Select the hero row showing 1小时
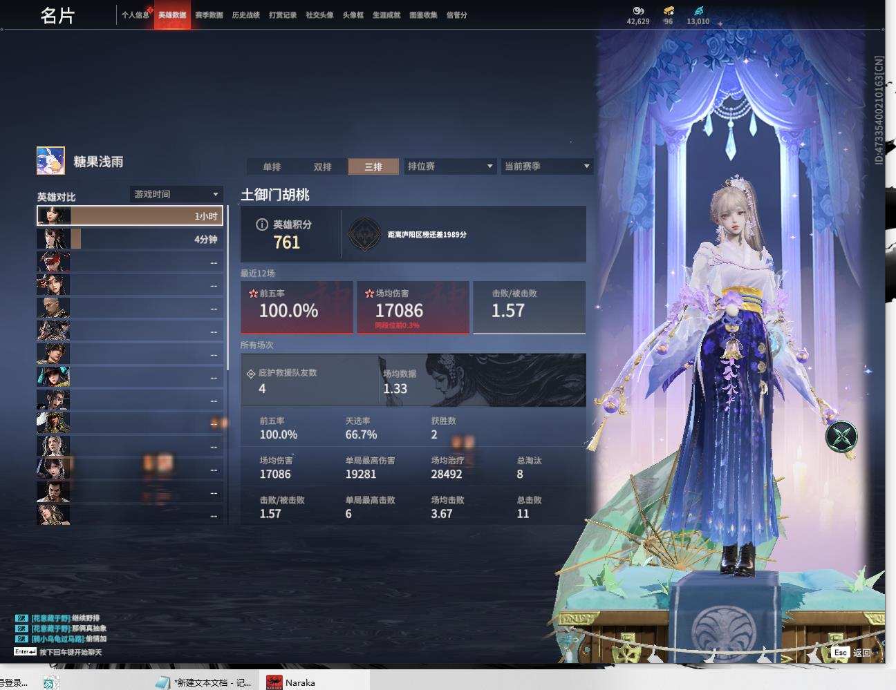Viewport: 896px width, 690px height. (129, 216)
